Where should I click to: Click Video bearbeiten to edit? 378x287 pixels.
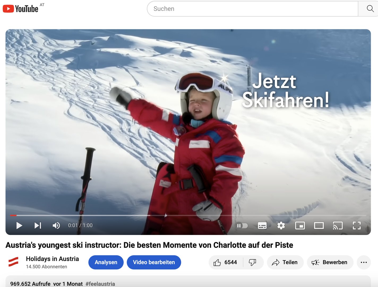pos(154,262)
